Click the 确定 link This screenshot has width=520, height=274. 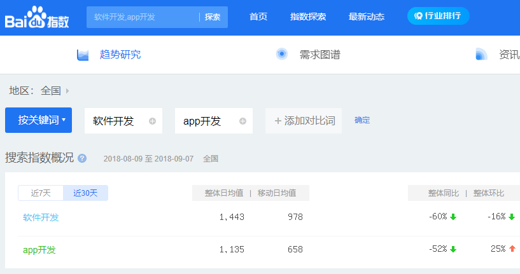tap(362, 120)
